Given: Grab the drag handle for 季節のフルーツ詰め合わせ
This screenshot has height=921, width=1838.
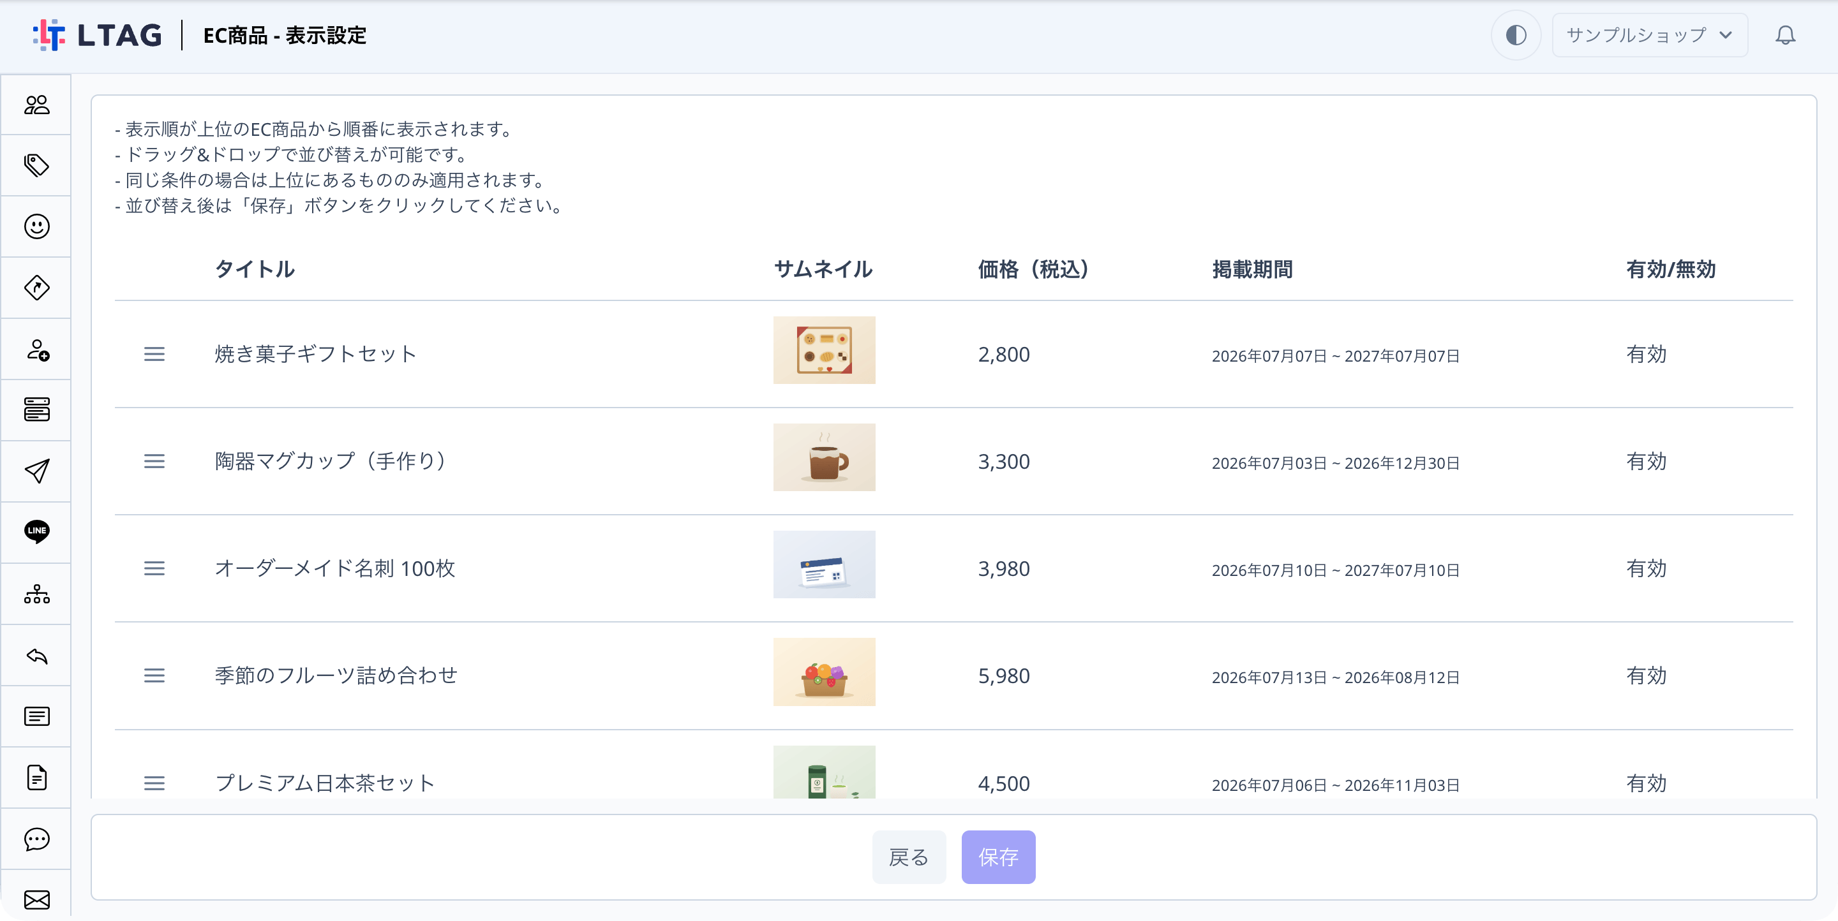Looking at the screenshot, I should (154, 675).
